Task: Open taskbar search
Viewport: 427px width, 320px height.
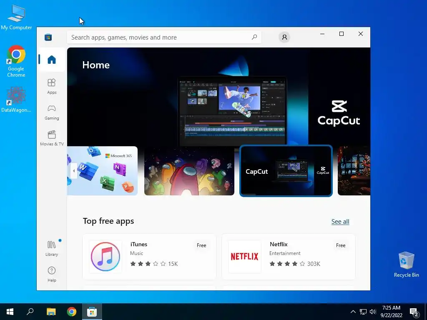Action: [30, 312]
